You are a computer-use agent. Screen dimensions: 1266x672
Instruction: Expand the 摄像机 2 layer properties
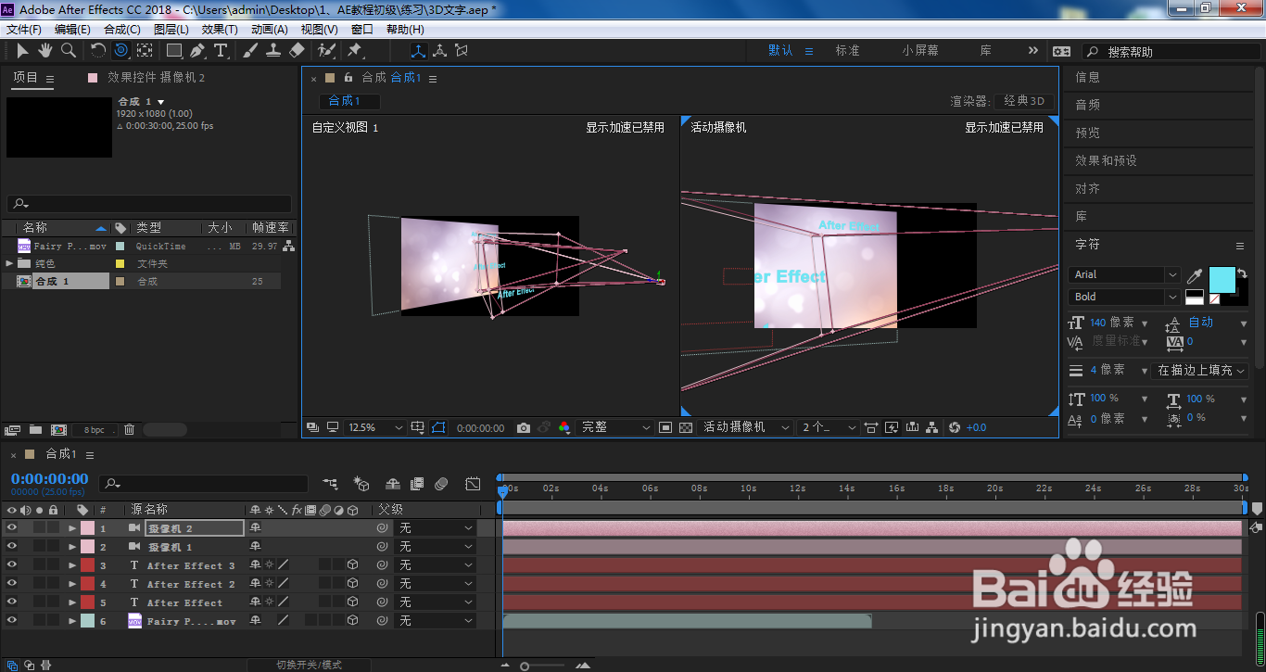point(72,528)
